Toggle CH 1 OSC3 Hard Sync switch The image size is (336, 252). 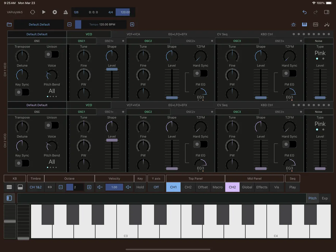point(289,73)
